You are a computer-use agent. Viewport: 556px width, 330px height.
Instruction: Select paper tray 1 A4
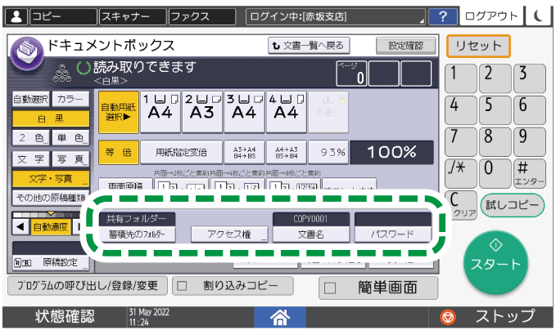160,112
